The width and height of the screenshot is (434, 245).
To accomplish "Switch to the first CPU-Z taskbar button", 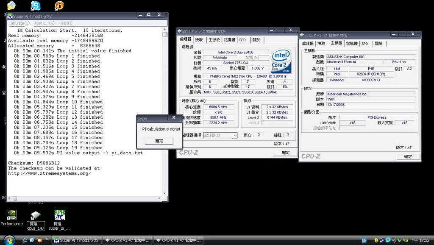I will pos(127,240).
